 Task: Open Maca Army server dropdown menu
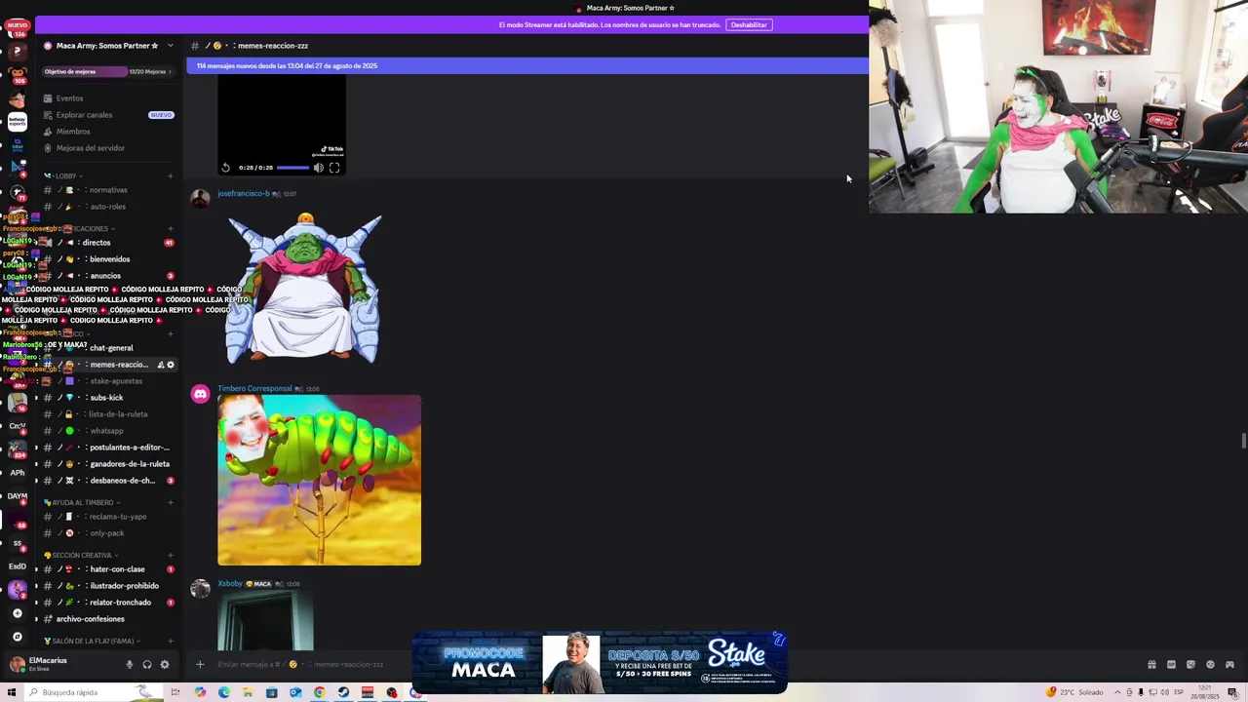click(170, 46)
